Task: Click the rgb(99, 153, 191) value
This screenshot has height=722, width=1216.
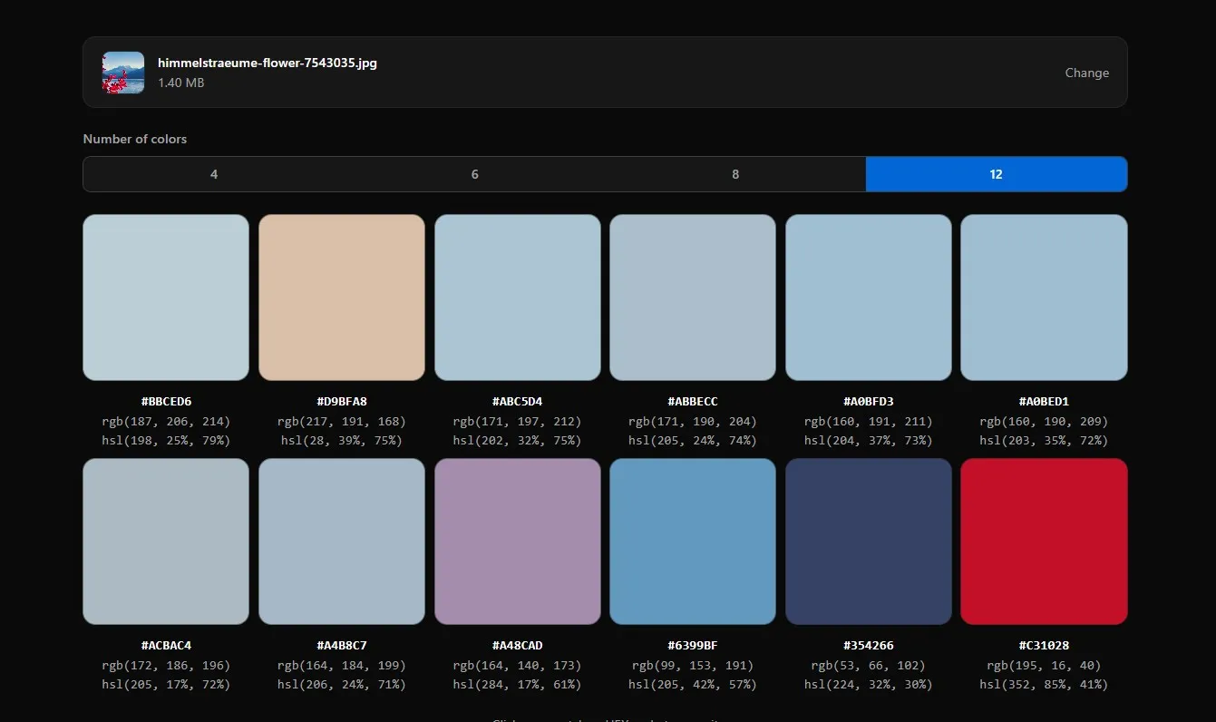Action: 693,665
